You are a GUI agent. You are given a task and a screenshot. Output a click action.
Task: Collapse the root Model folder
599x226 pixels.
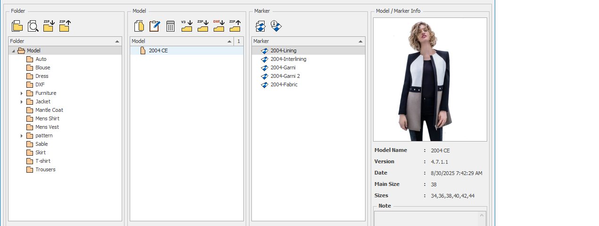tap(13, 51)
